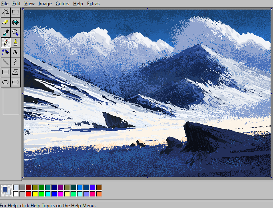This screenshot has height=208, width=273.
Task: Pick the periwinkle color swatch
Action: click(86, 194)
